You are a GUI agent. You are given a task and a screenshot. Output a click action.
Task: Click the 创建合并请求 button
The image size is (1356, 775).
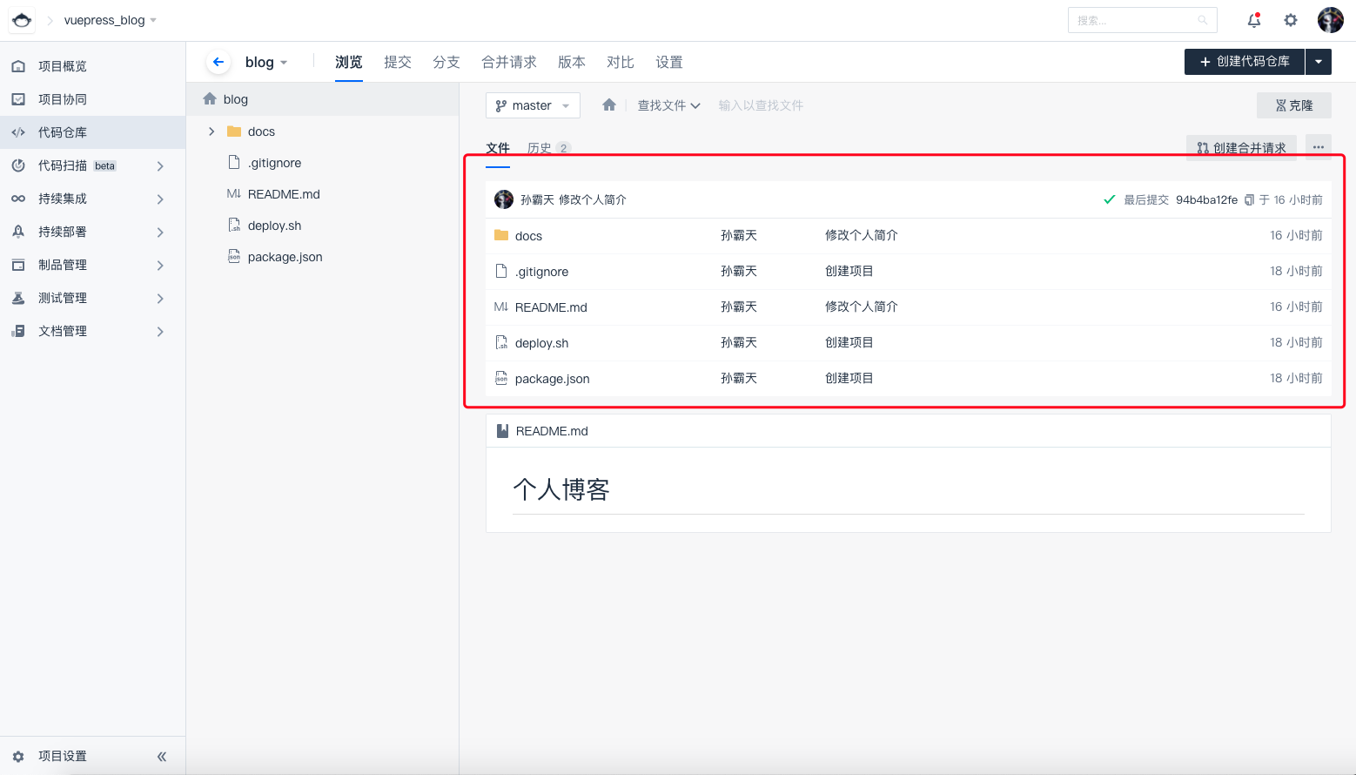point(1241,148)
